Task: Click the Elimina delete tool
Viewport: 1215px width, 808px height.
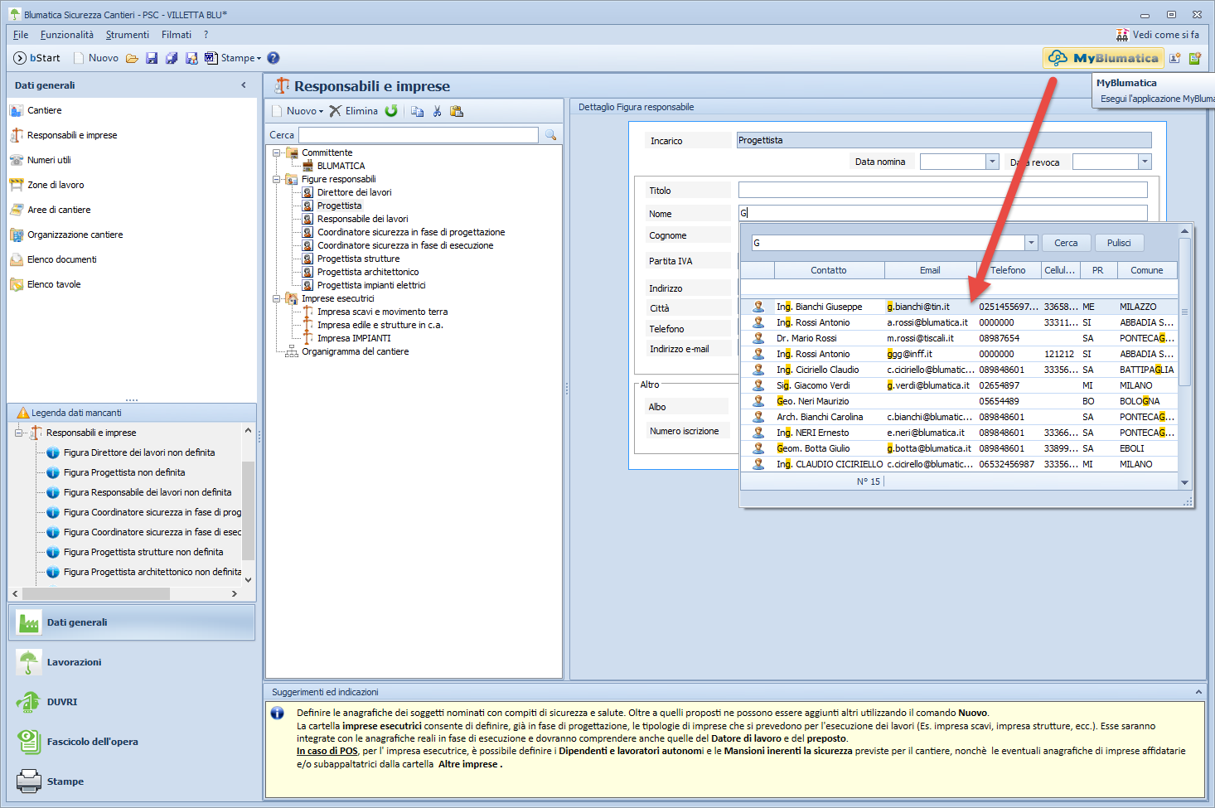Action: coord(354,111)
